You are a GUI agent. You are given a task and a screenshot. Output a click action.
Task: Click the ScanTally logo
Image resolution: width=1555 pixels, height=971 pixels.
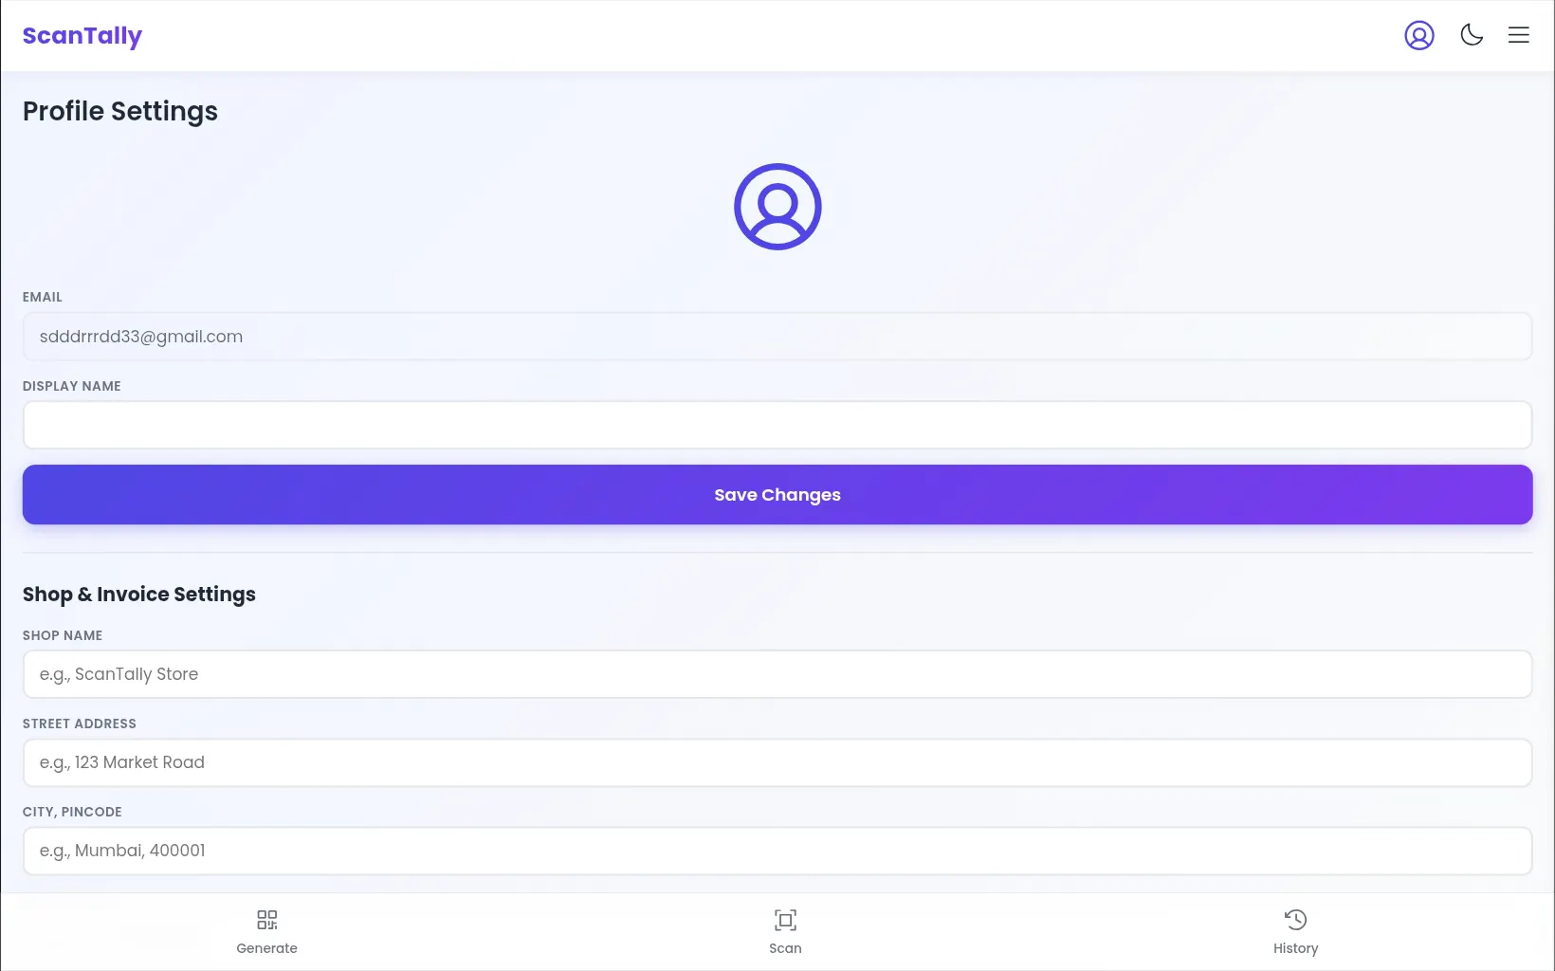82,36
